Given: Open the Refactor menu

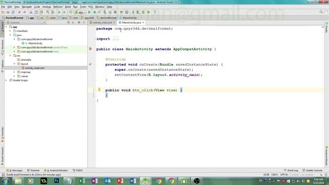Looking at the screenshot, I should [x=58, y=7].
